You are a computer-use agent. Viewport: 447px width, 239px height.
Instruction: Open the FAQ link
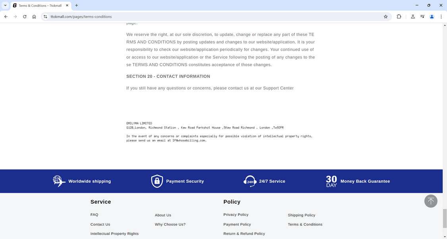[94, 214]
